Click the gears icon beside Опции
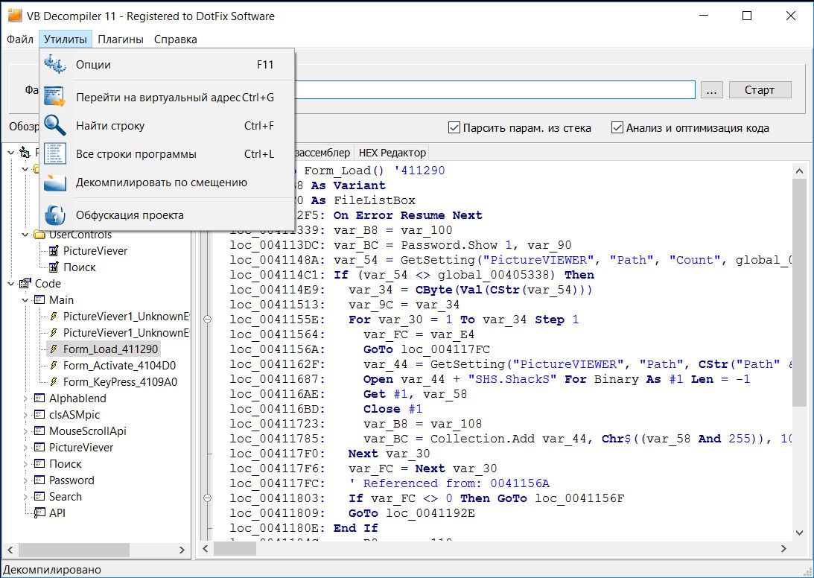 point(55,65)
